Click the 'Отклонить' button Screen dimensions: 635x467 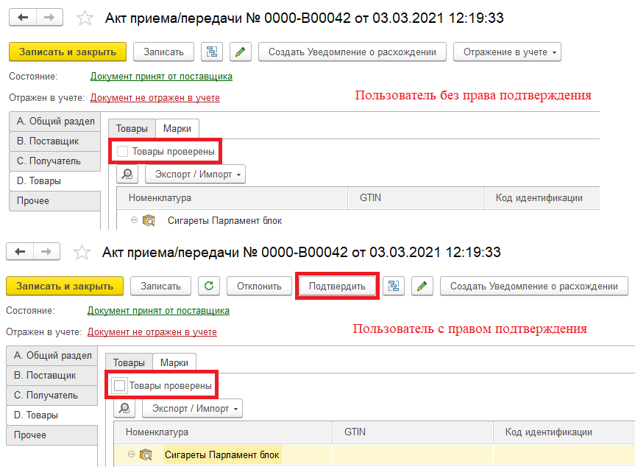tap(259, 287)
